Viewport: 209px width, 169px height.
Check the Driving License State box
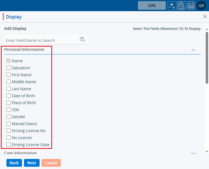point(9,145)
